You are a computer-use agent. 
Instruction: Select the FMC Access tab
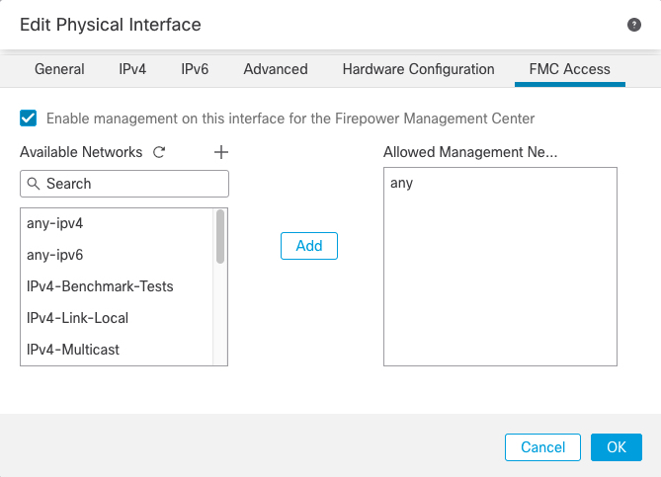(570, 69)
